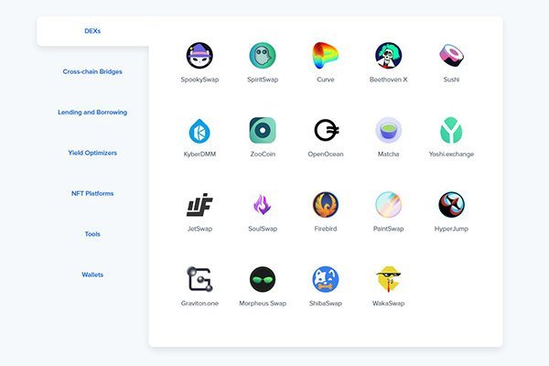The width and height of the screenshot is (549, 366).
Task: Open the ZooCoin teal square icon
Action: [x=263, y=130]
